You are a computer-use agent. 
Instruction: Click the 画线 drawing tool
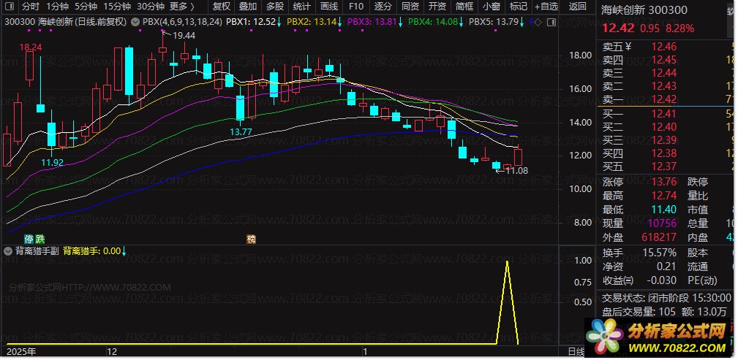tap(330, 7)
